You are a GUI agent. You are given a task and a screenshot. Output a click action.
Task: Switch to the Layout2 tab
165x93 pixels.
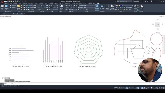[14, 86]
